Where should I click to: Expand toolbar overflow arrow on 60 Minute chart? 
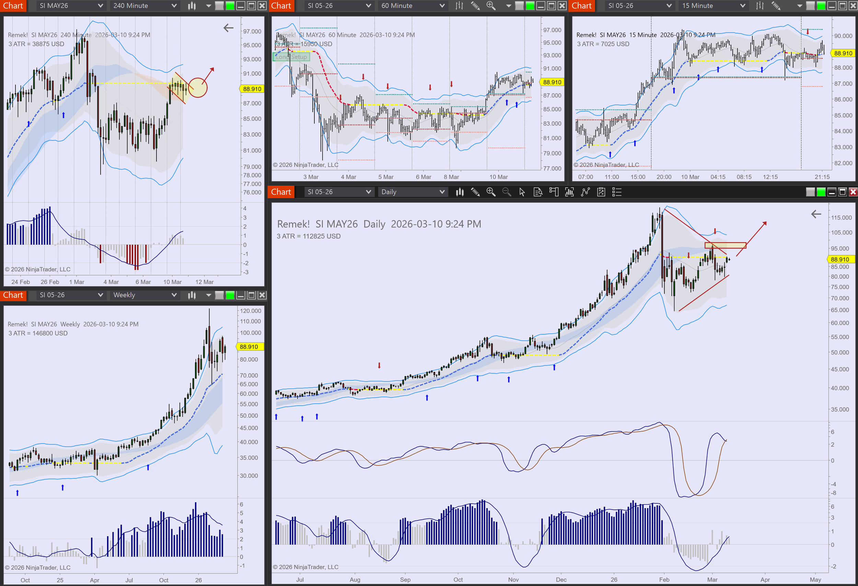pos(508,5)
